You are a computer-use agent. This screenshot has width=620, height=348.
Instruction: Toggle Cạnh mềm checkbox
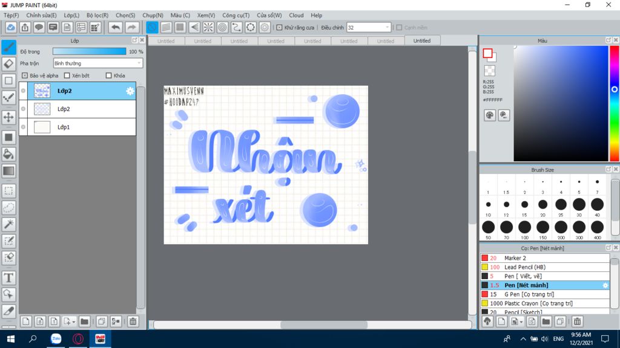399,28
